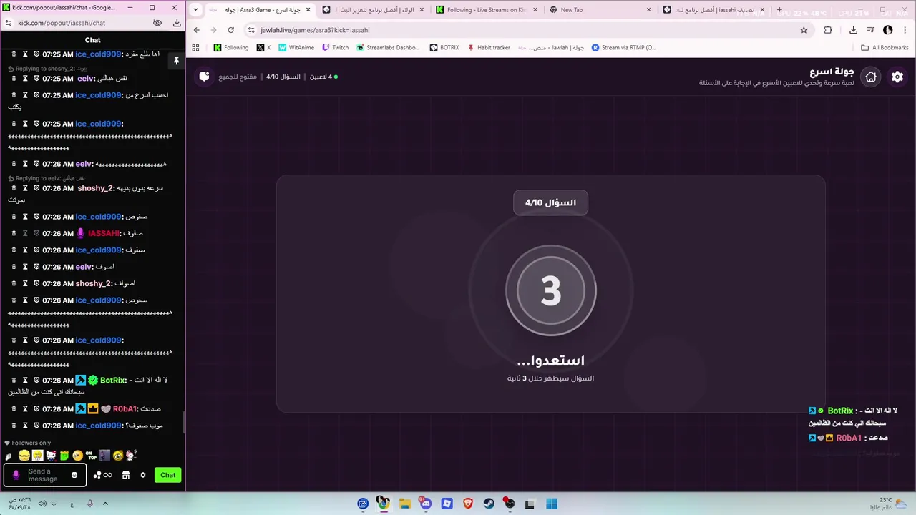Open the Brave browser taskbar icon
Viewport: 916px width, 515px height.
468,504
